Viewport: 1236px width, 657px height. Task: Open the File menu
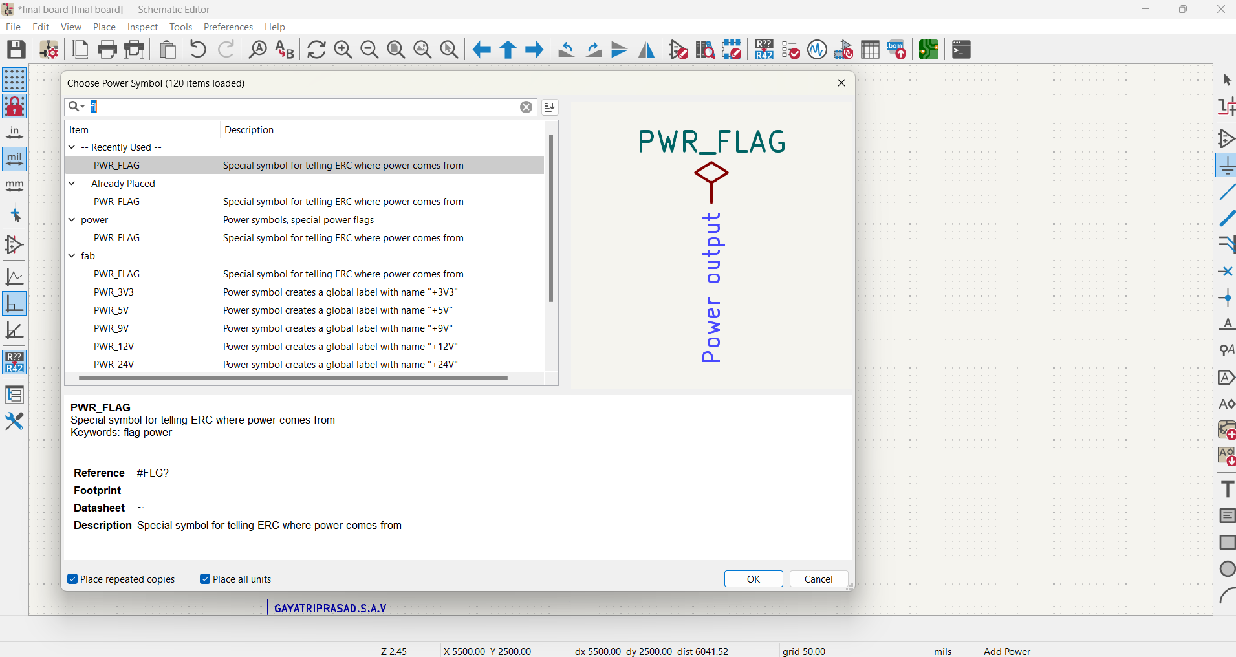tap(13, 27)
